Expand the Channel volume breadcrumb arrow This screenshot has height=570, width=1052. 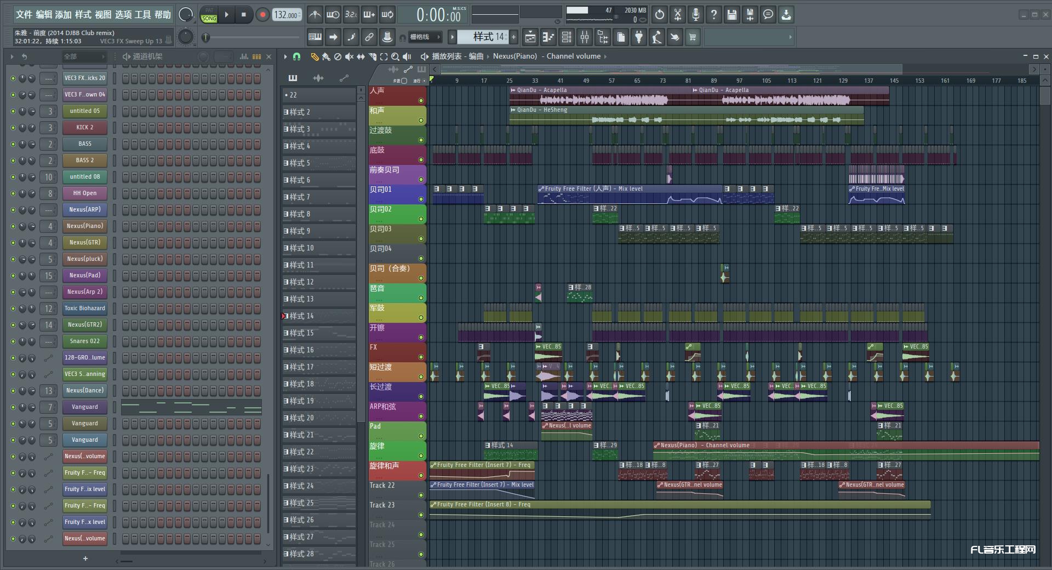click(605, 56)
